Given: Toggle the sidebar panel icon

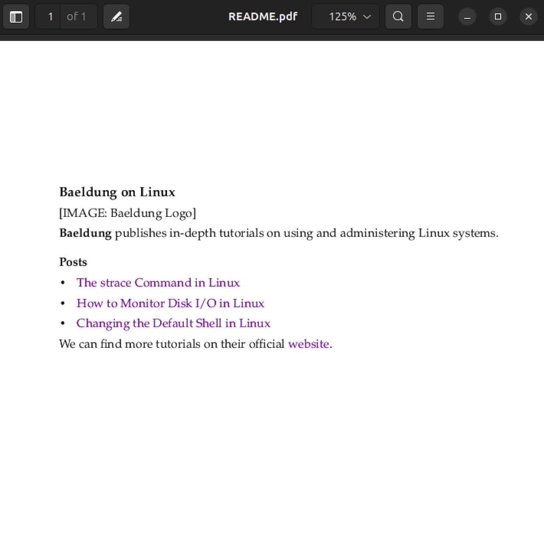Looking at the screenshot, I should click(x=16, y=17).
